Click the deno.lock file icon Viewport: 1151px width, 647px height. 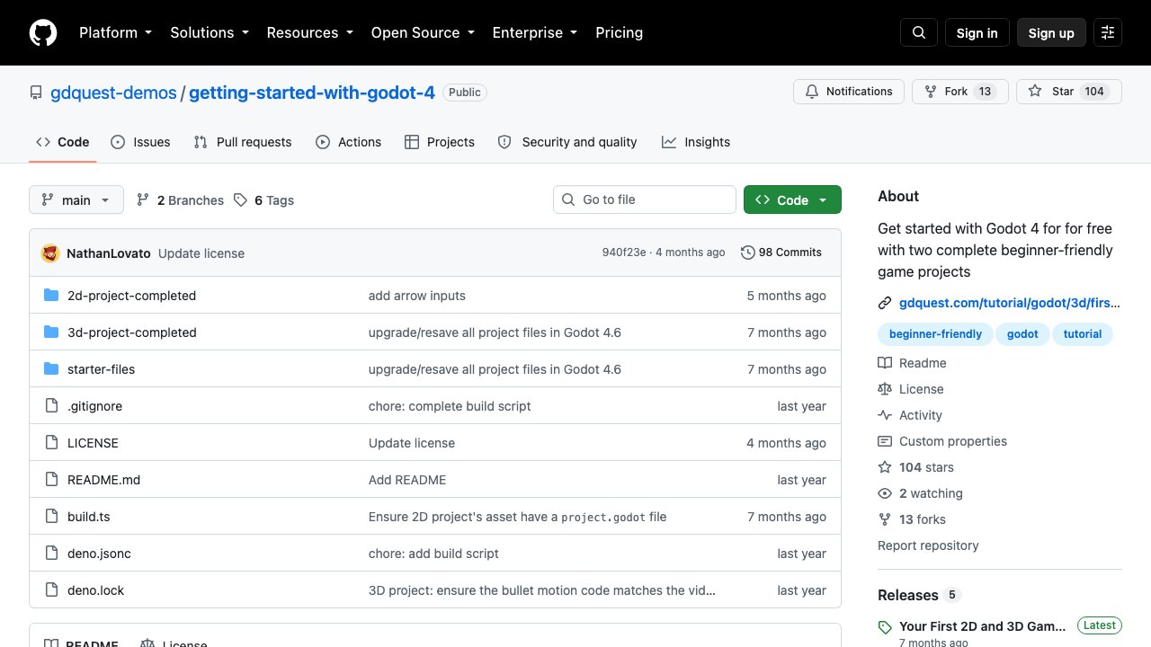51,590
